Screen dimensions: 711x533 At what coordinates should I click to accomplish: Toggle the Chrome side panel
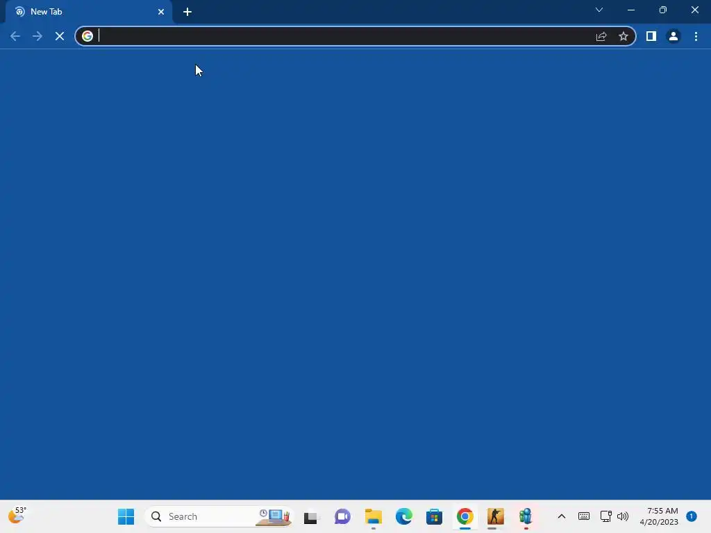tap(651, 36)
